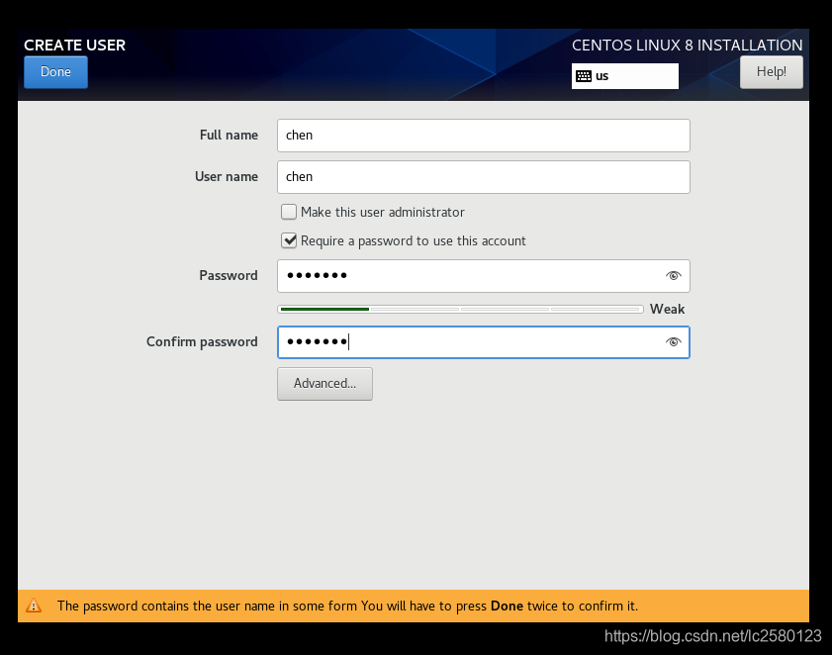The height and width of the screenshot is (655, 832).
Task: Click the password warning message text
Action: (x=347, y=607)
